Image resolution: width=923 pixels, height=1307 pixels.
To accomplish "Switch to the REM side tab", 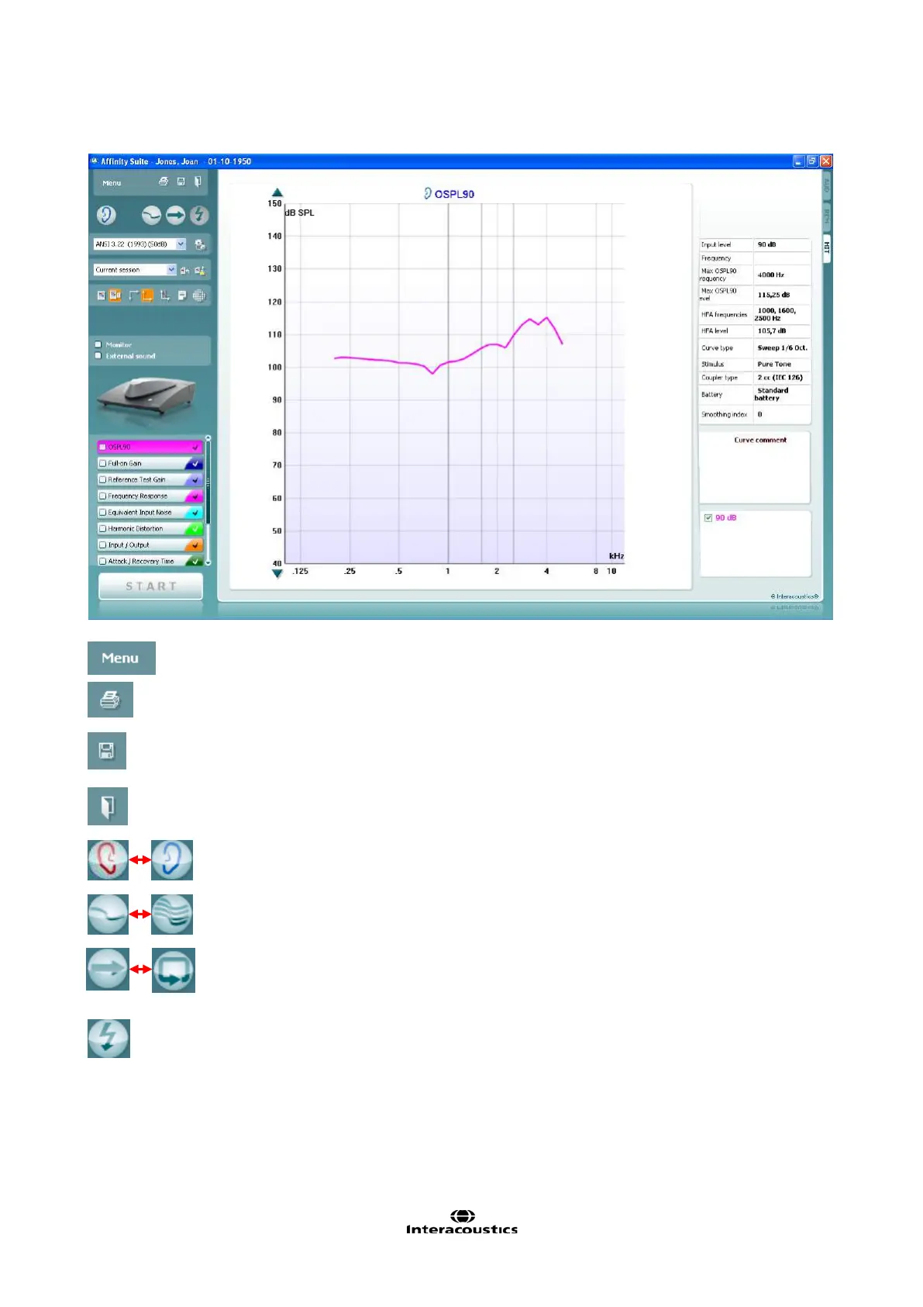I will pos(826,216).
